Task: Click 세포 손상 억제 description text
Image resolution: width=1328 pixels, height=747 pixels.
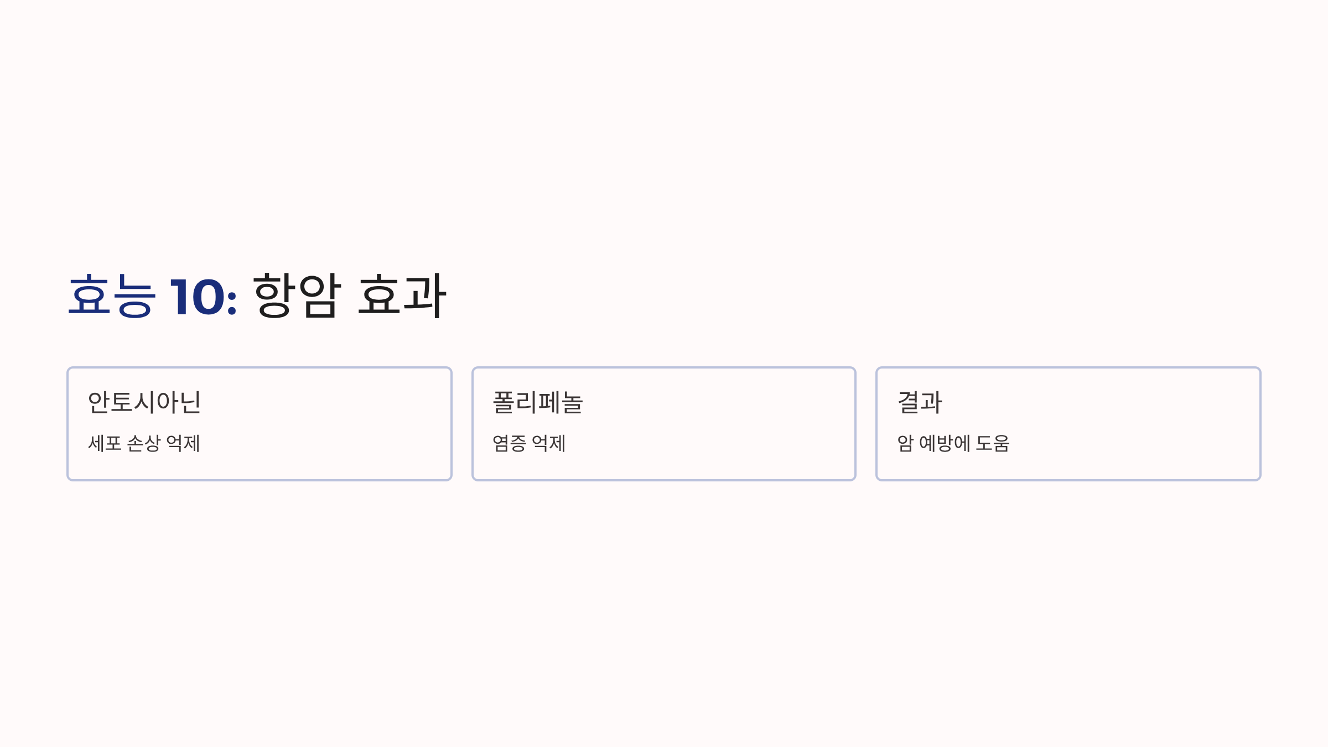Action: point(144,443)
